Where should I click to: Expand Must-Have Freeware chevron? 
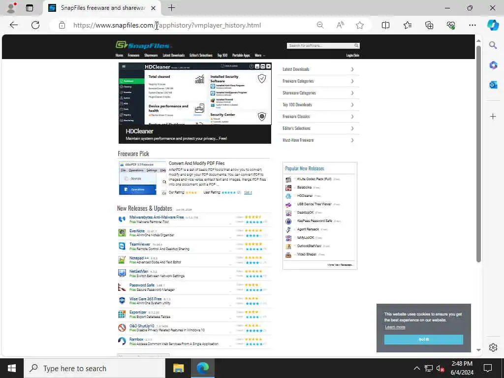(352, 140)
